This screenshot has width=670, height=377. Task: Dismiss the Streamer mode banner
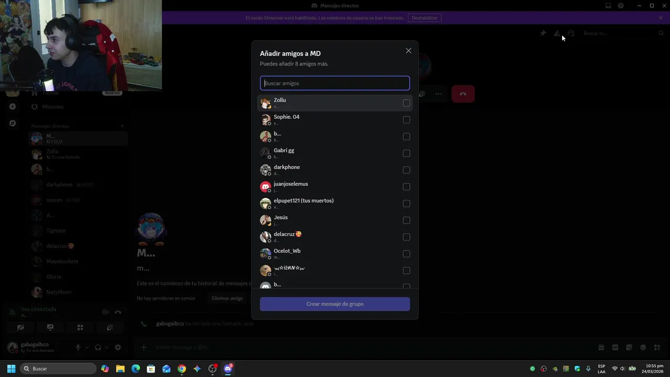click(x=661, y=18)
